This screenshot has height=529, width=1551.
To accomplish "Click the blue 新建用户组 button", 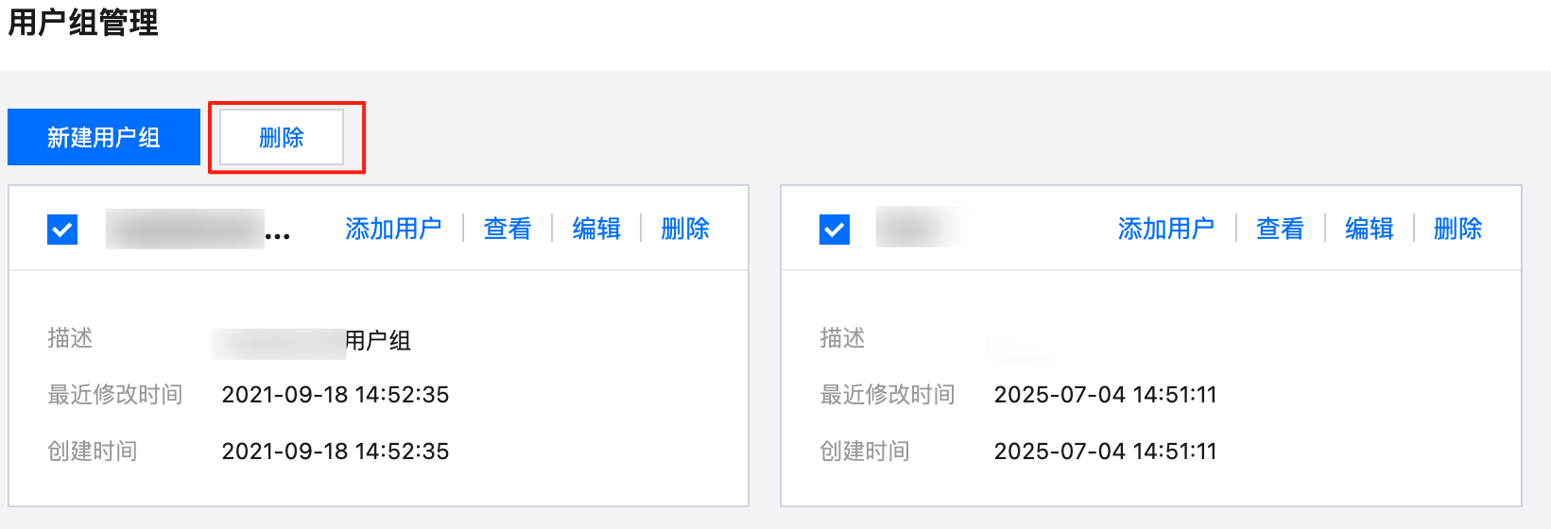I will (104, 137).
